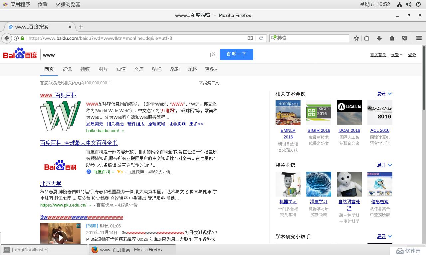Switch to 视频 search tab
This screenshot has height=255, width=426.
tap(85, 69)
